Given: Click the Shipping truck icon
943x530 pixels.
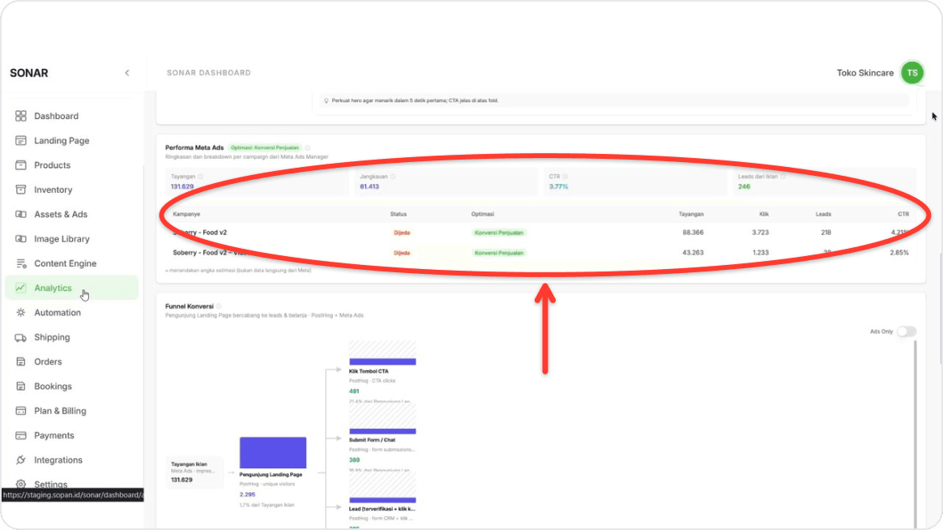Looking at the screenshot, I should click(21, 337).
